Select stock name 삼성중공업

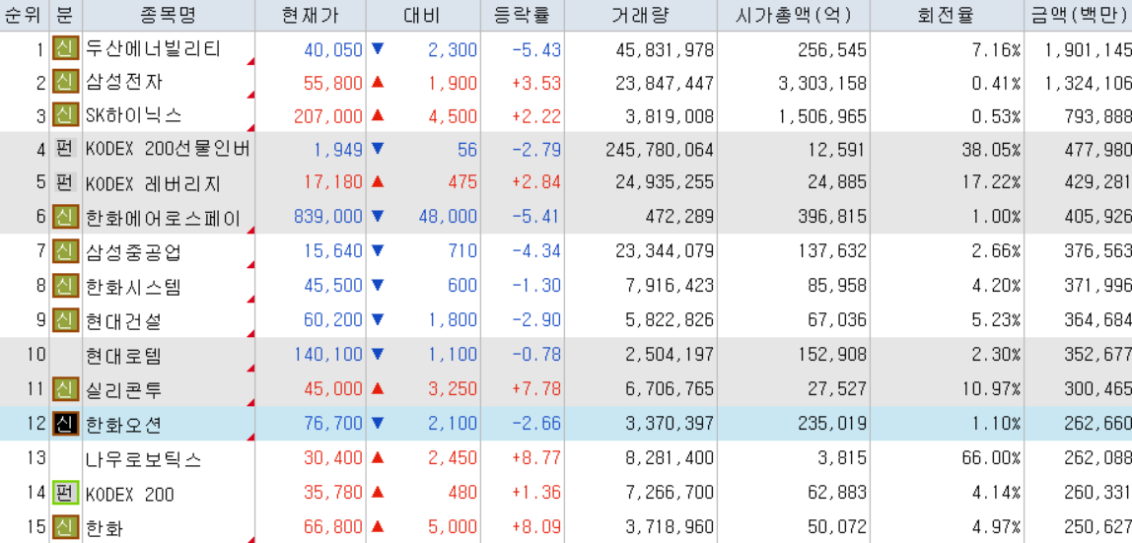133,252
